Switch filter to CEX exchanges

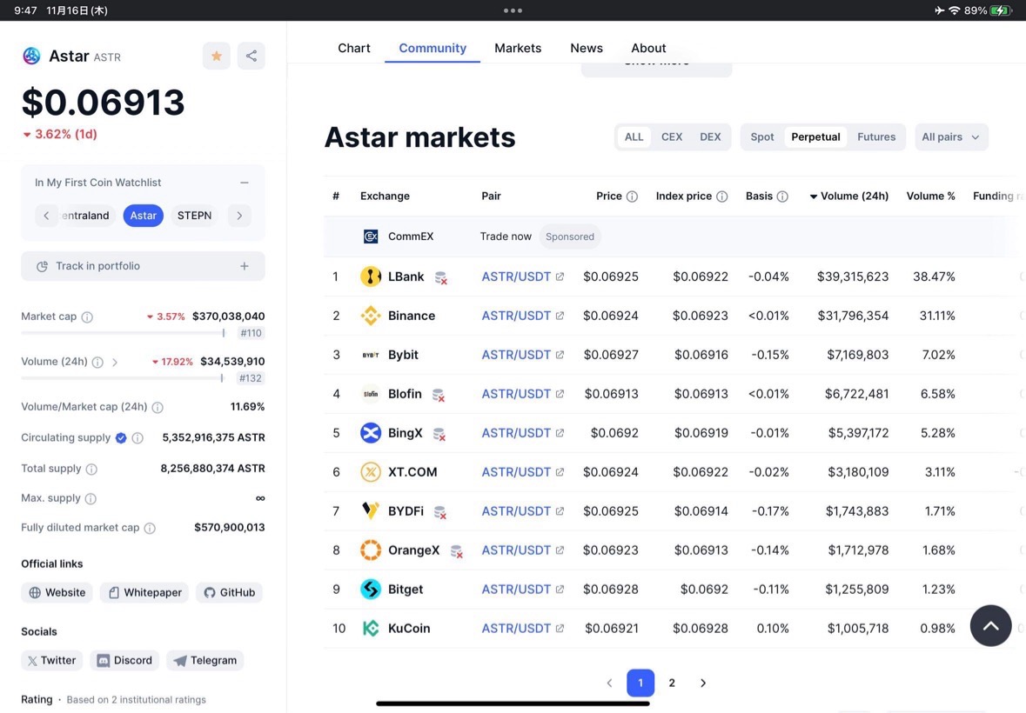point(671,137)
